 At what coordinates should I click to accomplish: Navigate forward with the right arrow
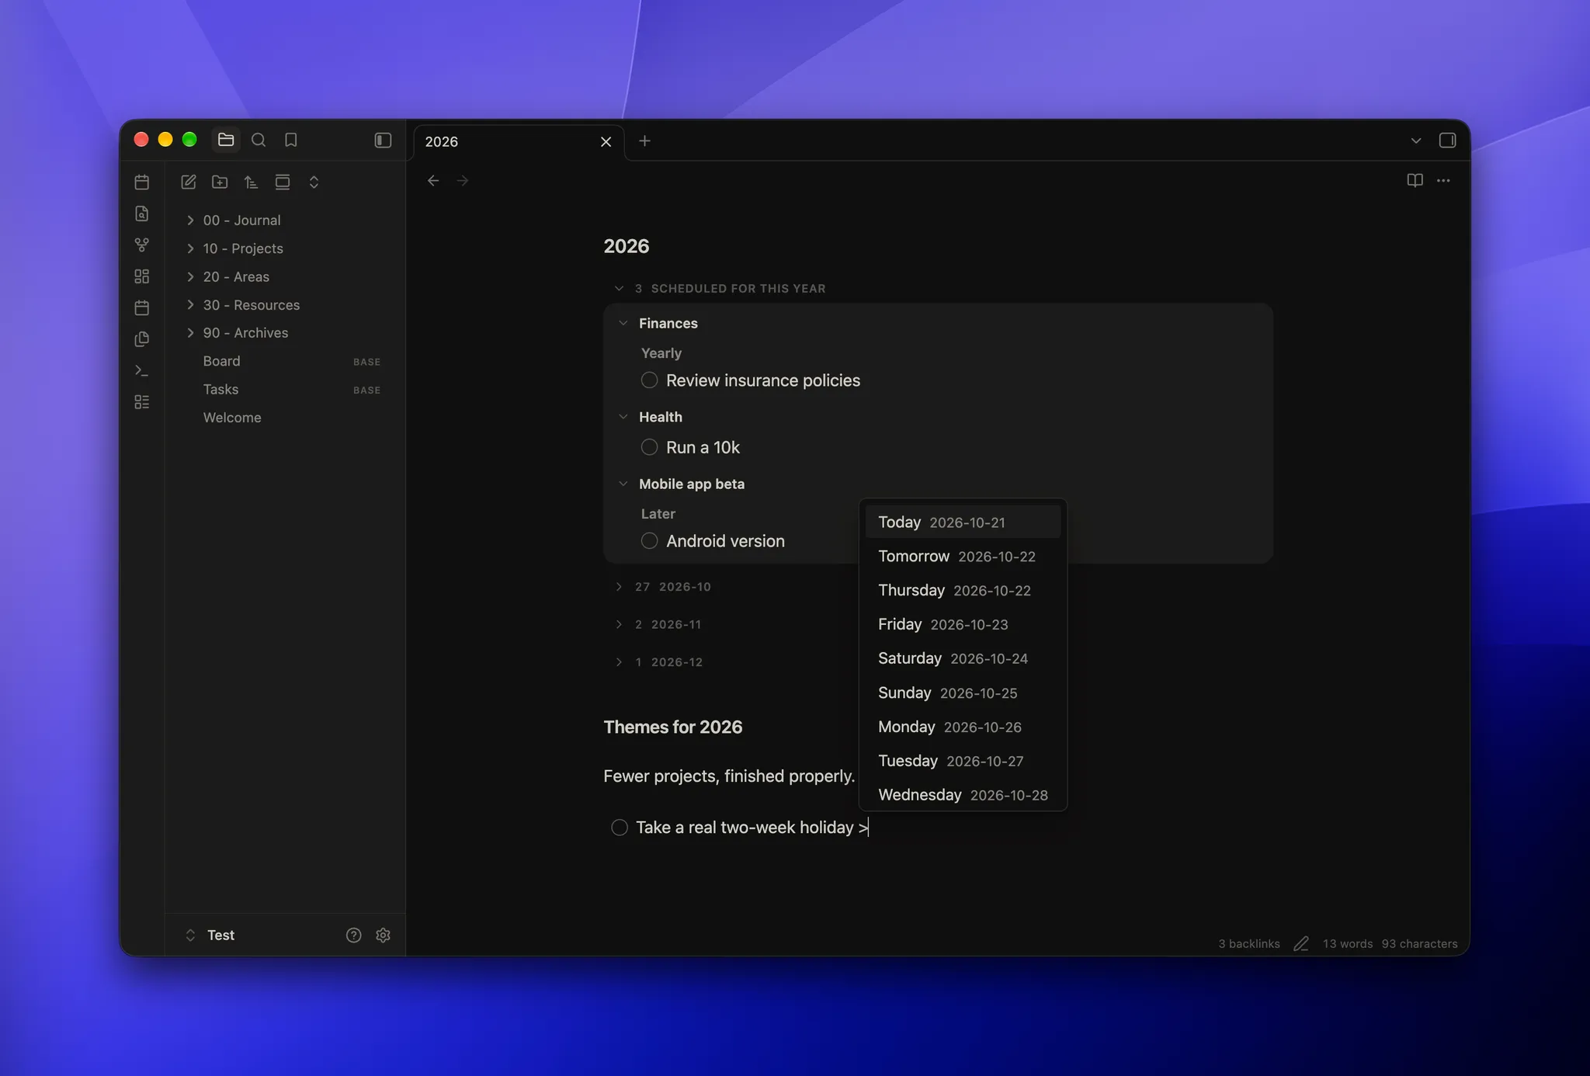click(463, 181)
